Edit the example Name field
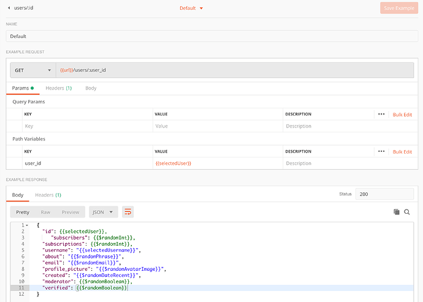This screenshot has height=302, width=423. click(211, 36)
